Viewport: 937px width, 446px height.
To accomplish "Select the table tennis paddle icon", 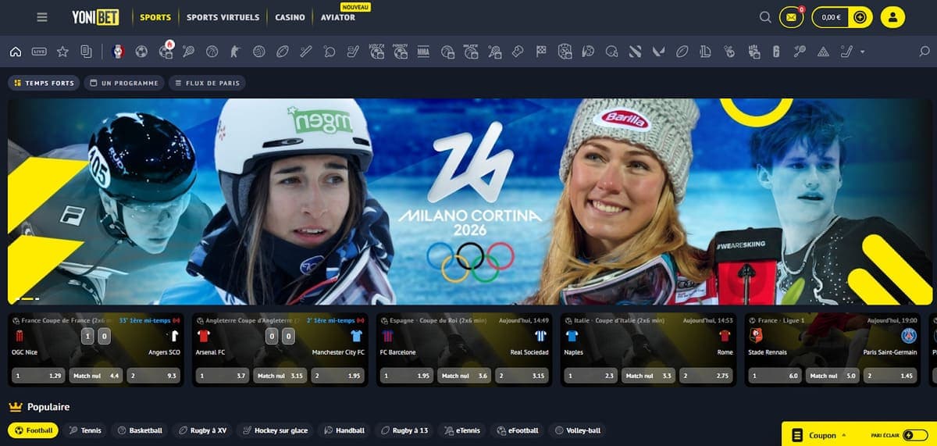I will pyautogui.click(x=330, y=52).
